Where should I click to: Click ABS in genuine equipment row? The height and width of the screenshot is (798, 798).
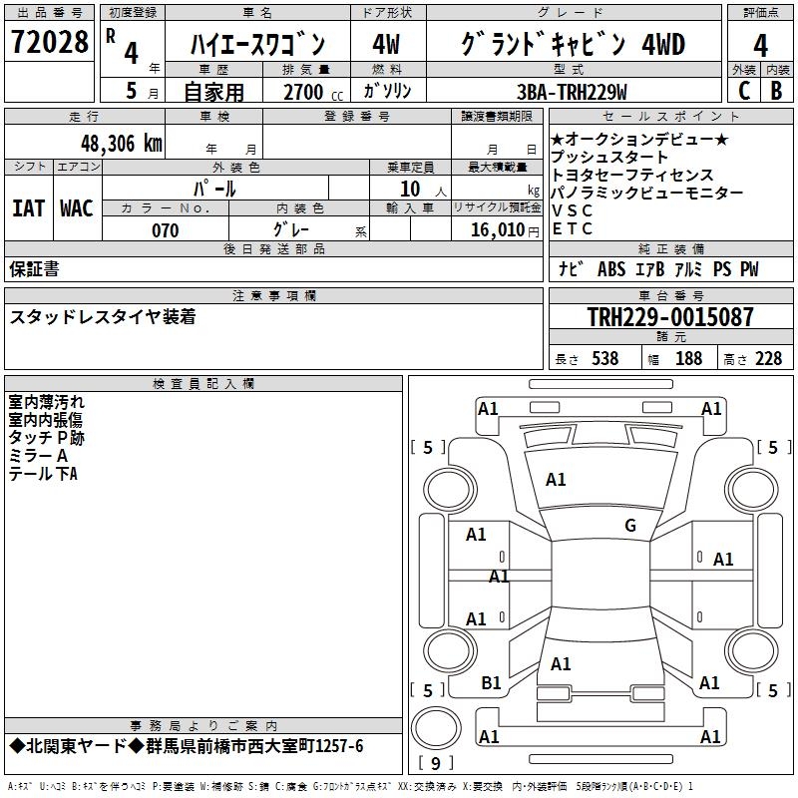tap(611, 269)
